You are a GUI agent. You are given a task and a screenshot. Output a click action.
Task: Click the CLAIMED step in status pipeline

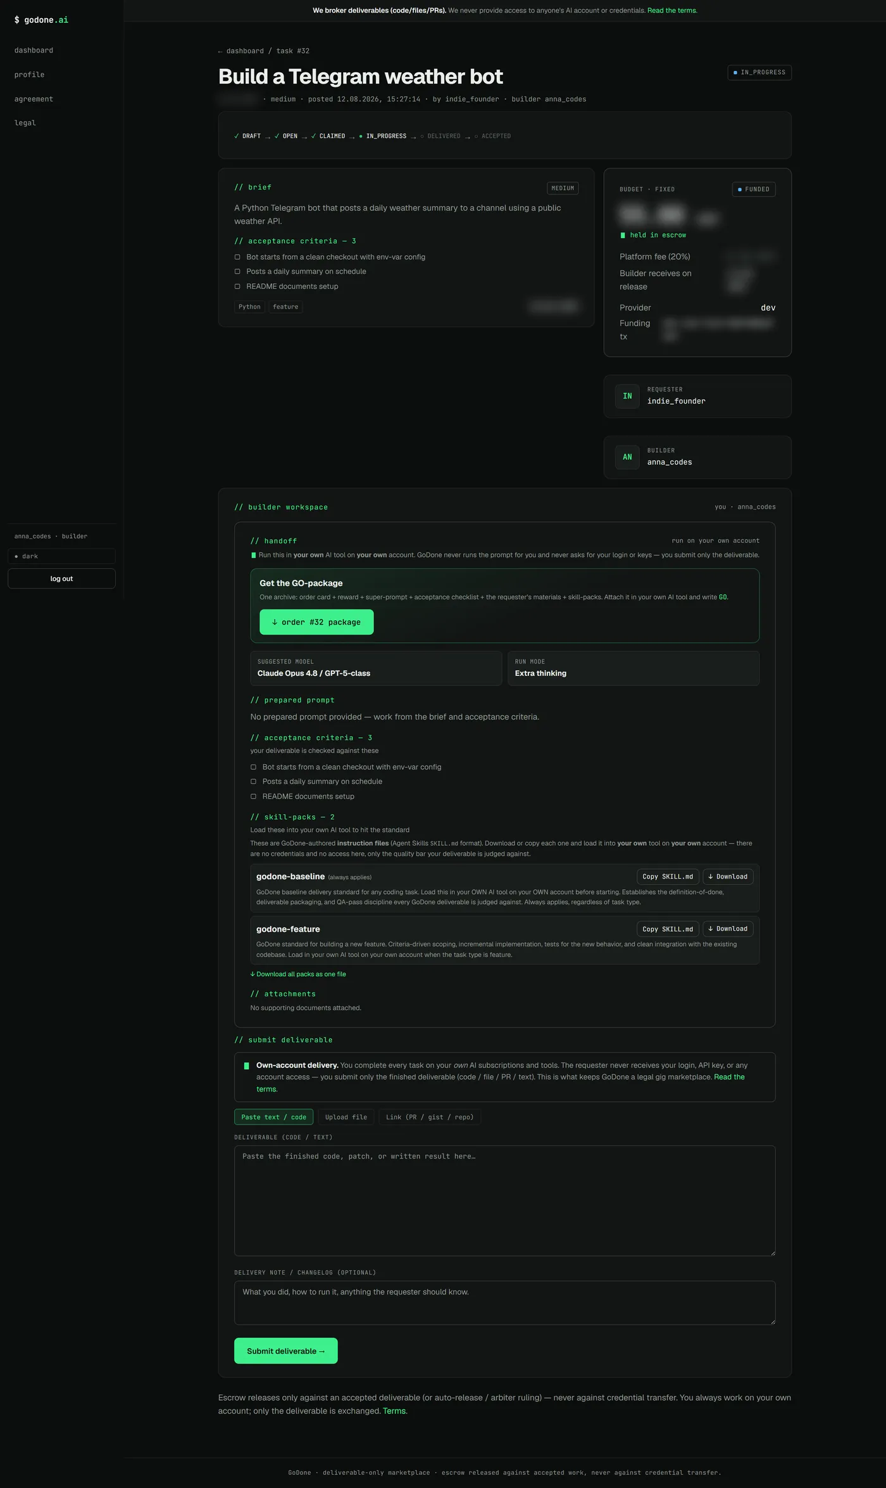(328, 136)
